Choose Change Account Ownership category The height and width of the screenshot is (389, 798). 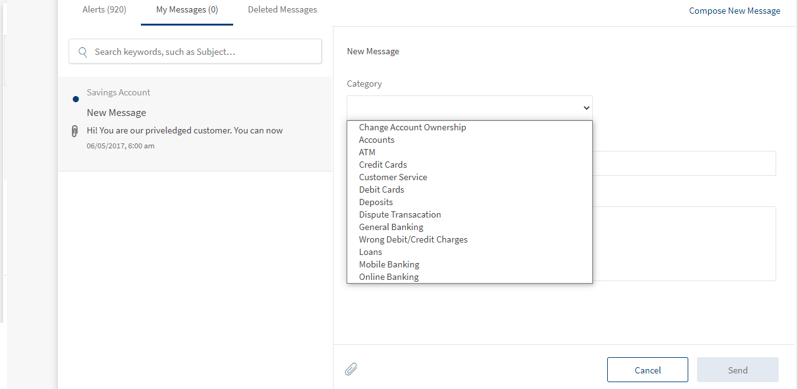(412, 127)
